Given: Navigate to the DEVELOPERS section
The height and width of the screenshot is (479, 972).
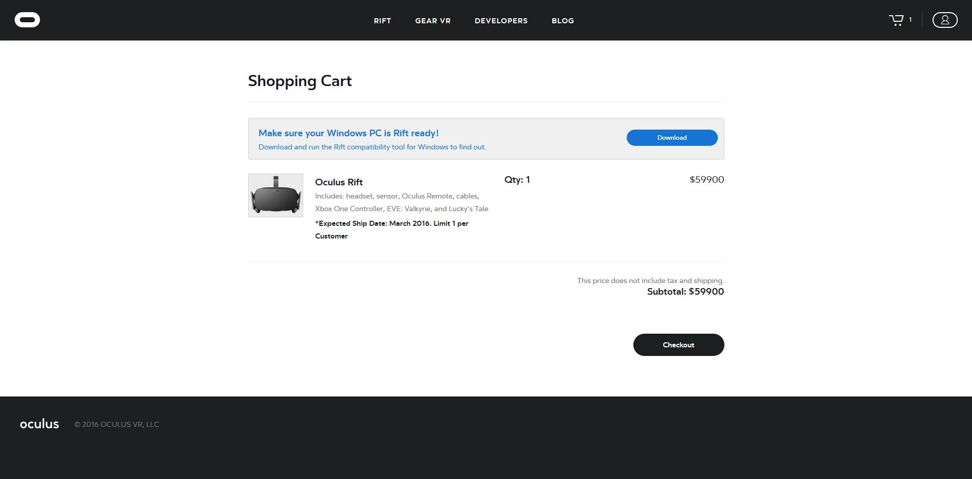Looking at the screenshot, I should (501, 21).
